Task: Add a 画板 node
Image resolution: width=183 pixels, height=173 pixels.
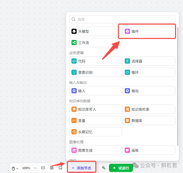Action: (149, 150)
